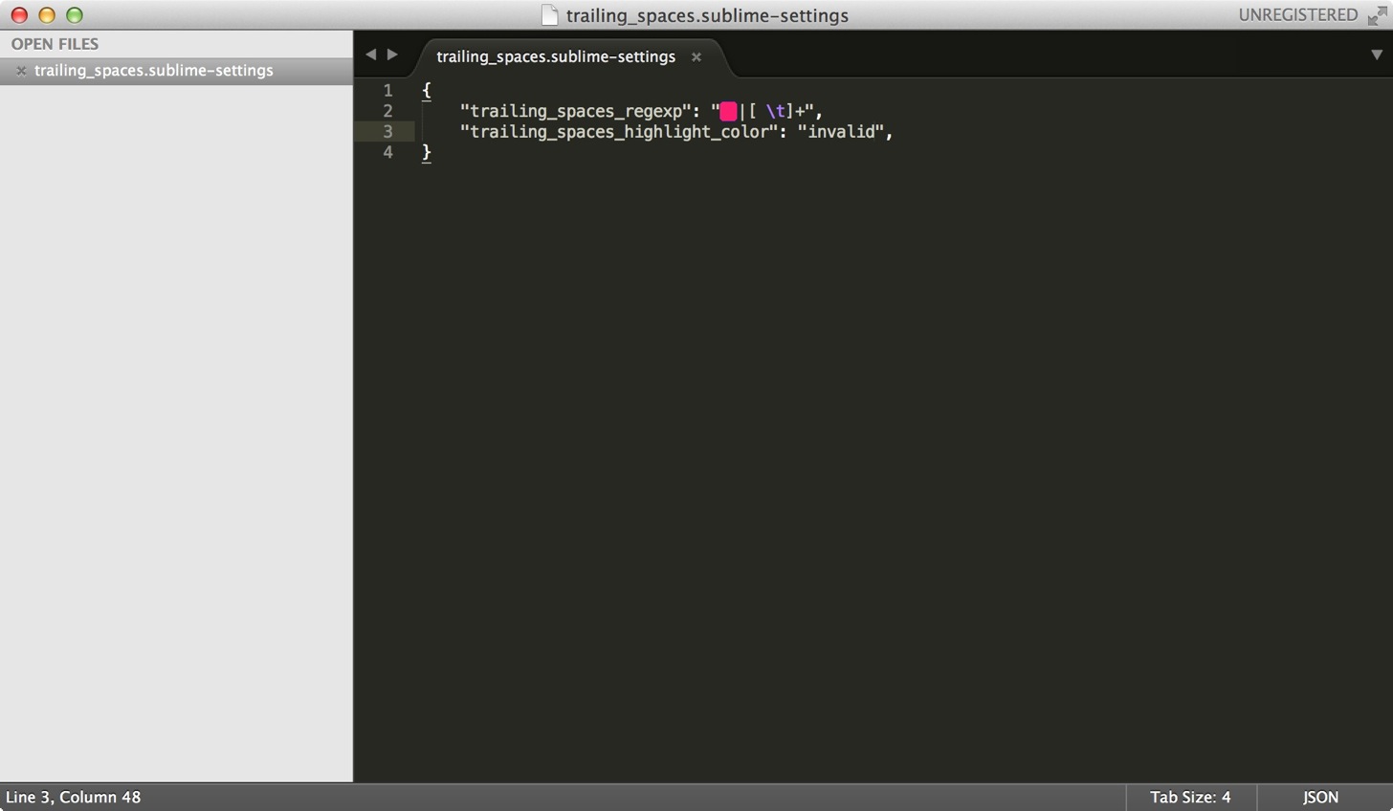Viewport: 1393px width, 811px height.
Task: Open the Tab Size: 4 menu
Action: (1190, 797)
